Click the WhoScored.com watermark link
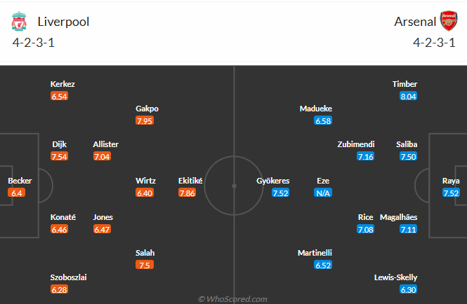The image size is (467, 304). coord(232,299)
